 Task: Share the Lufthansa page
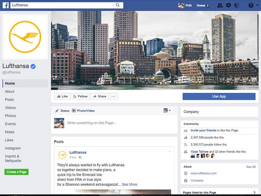point(100,96)
